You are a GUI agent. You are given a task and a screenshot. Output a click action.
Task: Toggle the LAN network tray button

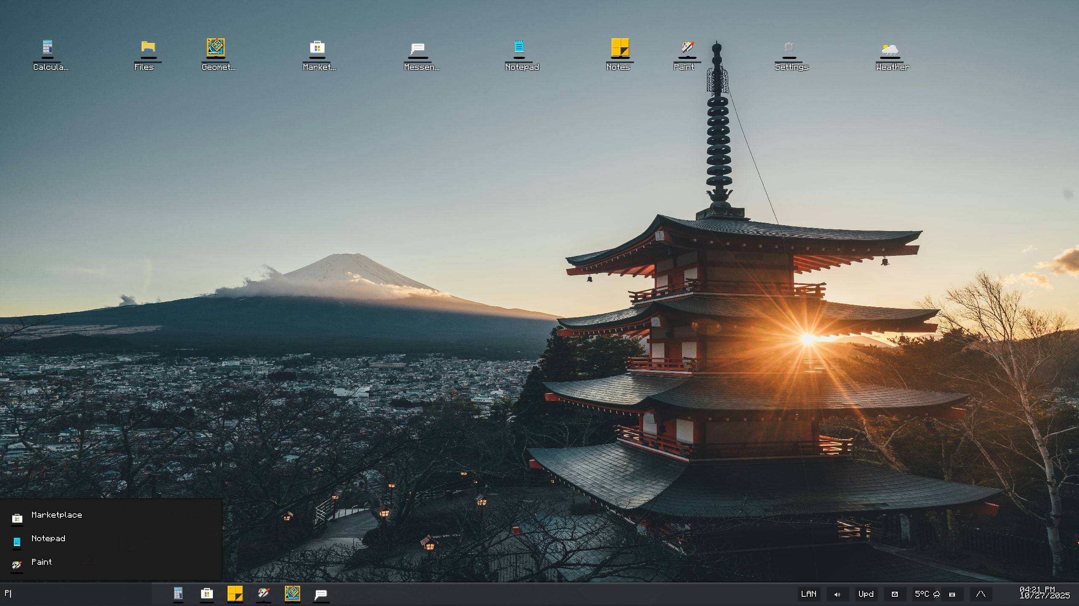click(808, 594)
